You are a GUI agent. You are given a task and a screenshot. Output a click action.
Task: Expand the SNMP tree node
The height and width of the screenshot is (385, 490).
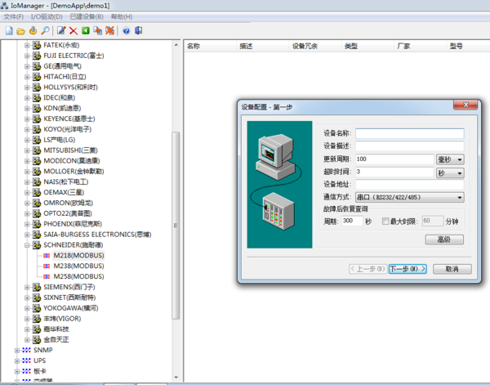[x=17, y=351]
